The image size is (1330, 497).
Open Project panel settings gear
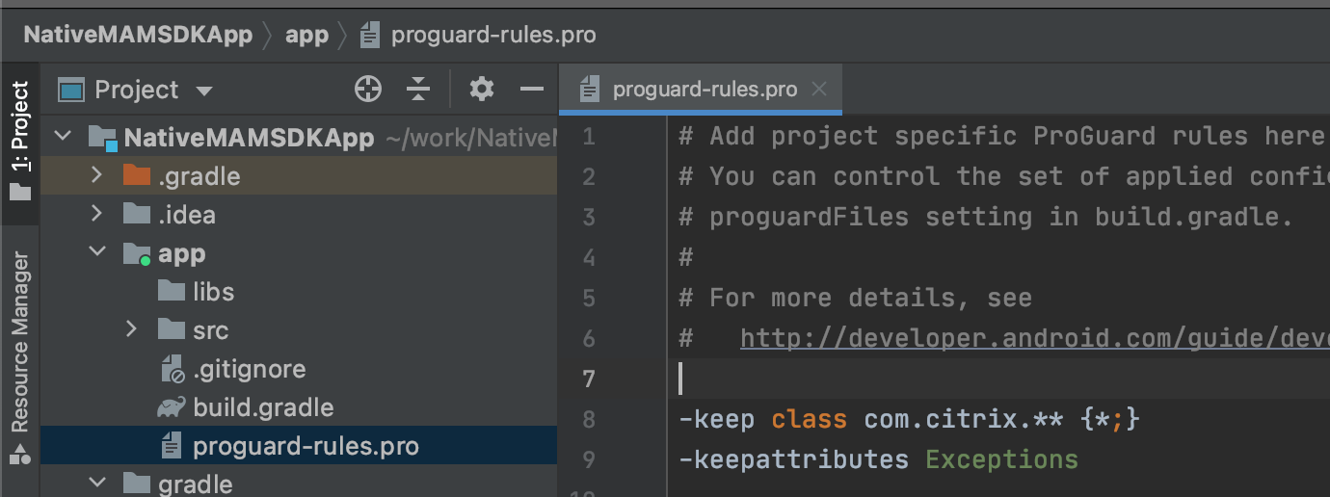click(x=481, y=90)
